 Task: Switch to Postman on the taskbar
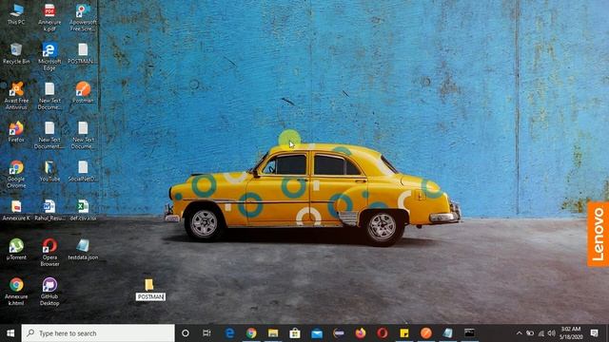[425, 333]
